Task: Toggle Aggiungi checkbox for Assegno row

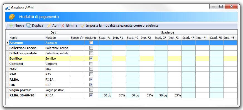Action: point(91,43)
